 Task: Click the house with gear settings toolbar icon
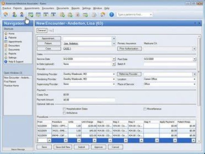pos(103,14)
